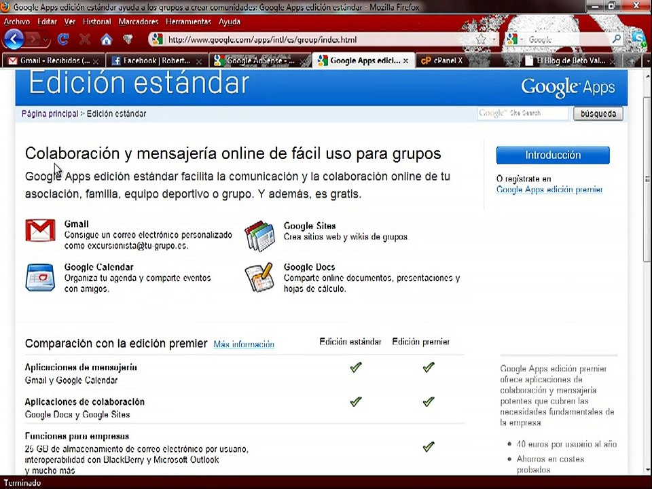The image size is (652, 489).
Task: Click the Google Calendar icon
Action: [x=40, y=277]
